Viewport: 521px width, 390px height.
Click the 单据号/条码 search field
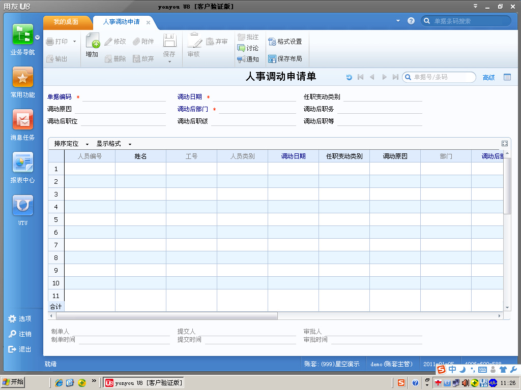(x=439, y=77)
